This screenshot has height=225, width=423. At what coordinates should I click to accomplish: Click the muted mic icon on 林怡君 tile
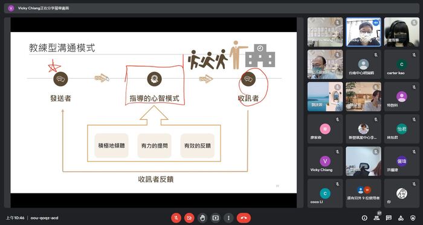coord(414,119)
